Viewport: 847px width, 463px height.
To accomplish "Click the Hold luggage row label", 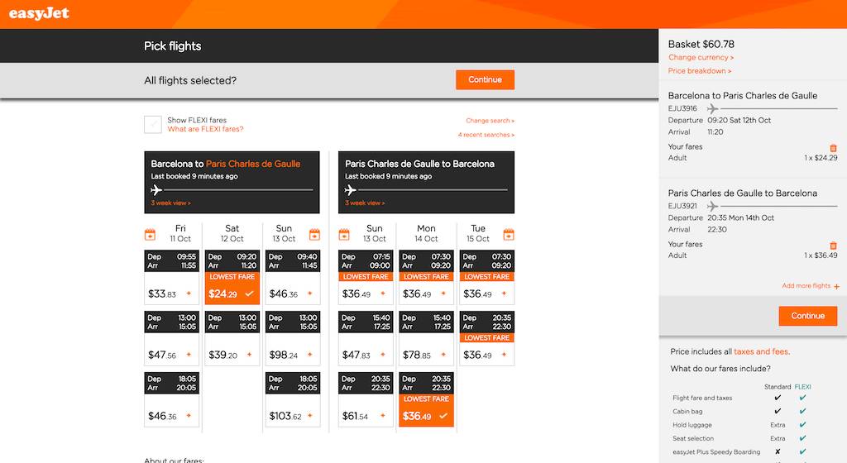I will 692,425.
